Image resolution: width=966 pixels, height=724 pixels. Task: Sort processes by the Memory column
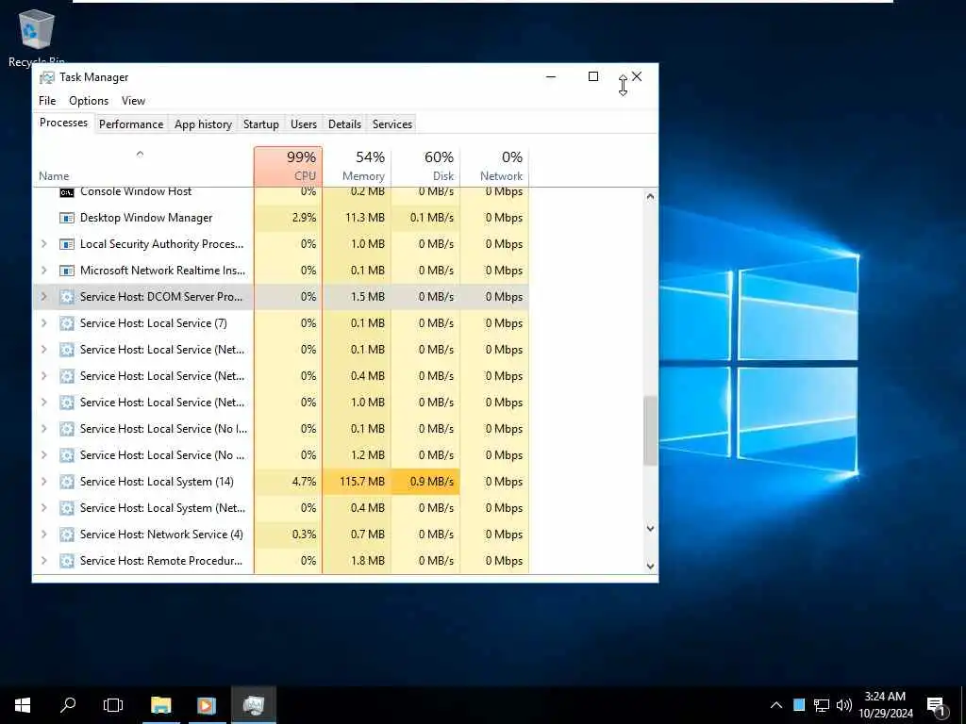pos(357,166)
